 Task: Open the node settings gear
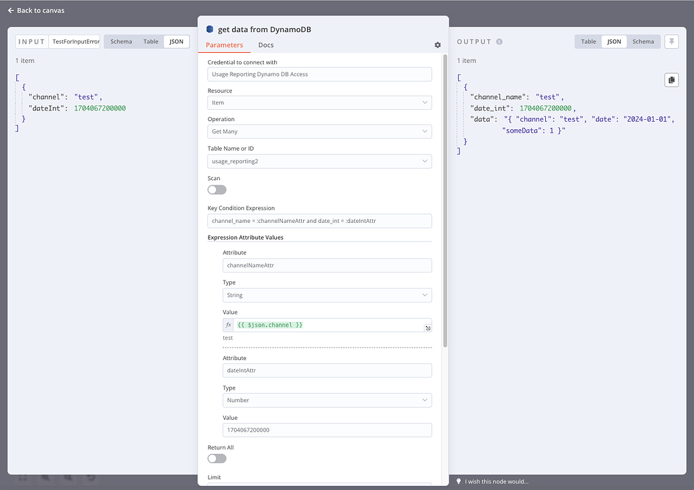tap(437, 45)
